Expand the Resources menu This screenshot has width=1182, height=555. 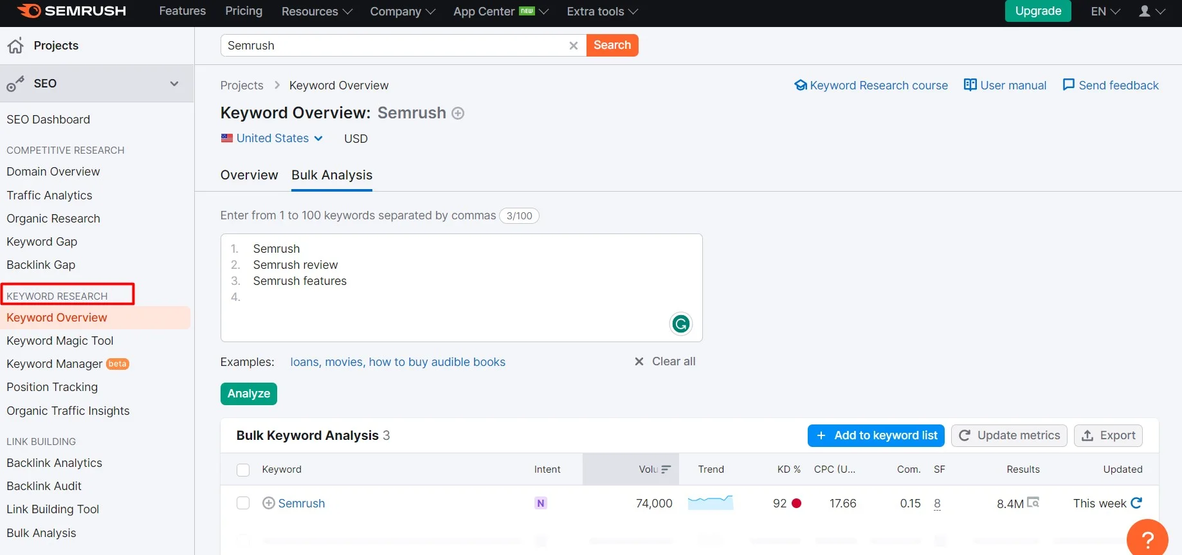pyautogui.click(x=317, y=12)
